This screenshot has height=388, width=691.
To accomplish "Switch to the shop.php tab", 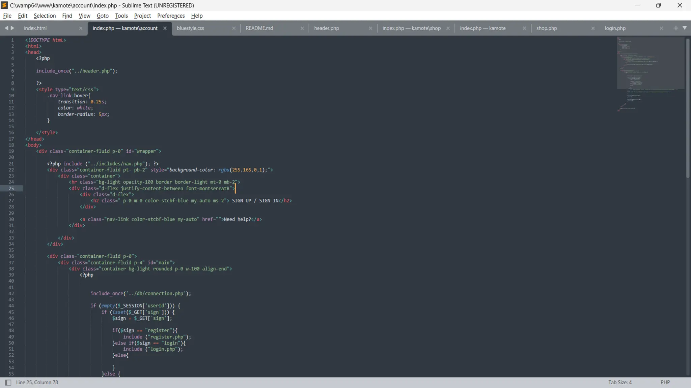I will (546, 28).
